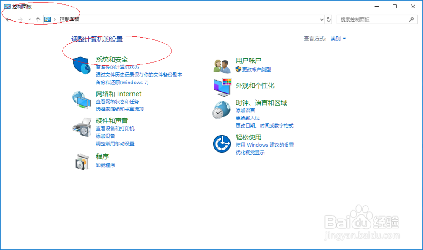
Task: Open 硬件和声音 using the printer icon
Action: (x=81, y=127)
